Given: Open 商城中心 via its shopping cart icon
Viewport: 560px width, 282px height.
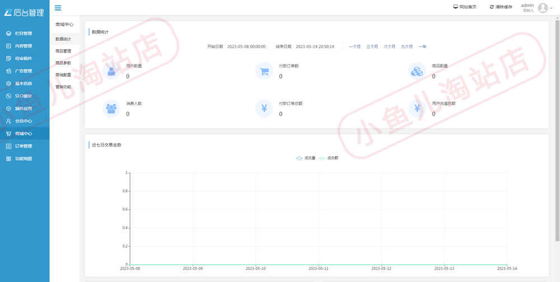Looking at the screenshot, I should (8, 134).
